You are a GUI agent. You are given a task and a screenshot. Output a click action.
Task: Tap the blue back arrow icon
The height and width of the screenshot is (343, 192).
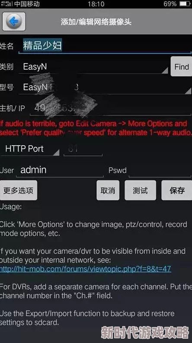pyautogui.click(x=14, y=22)
